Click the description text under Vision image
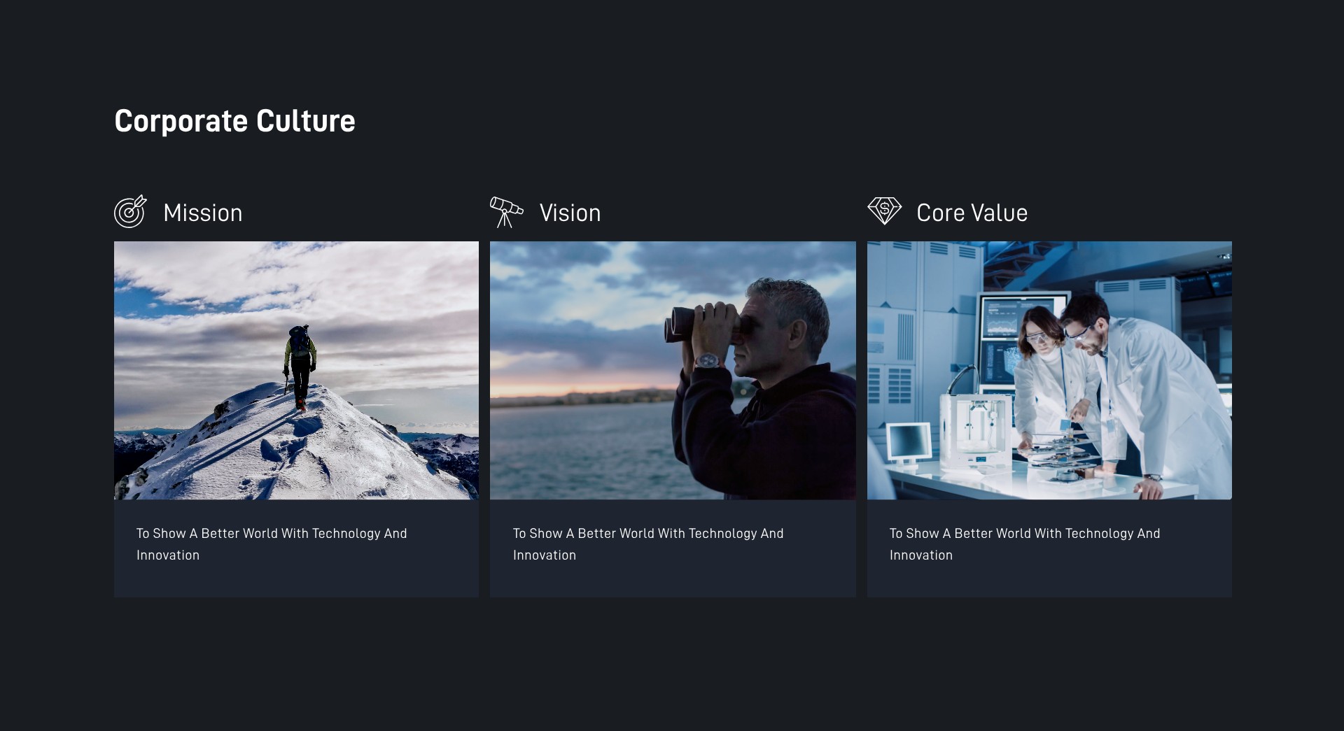The height and width of the screenshot is (731, 1344). 648,544
